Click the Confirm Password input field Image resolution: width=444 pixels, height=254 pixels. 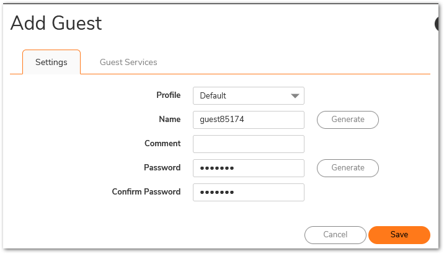tap(248, 192)
